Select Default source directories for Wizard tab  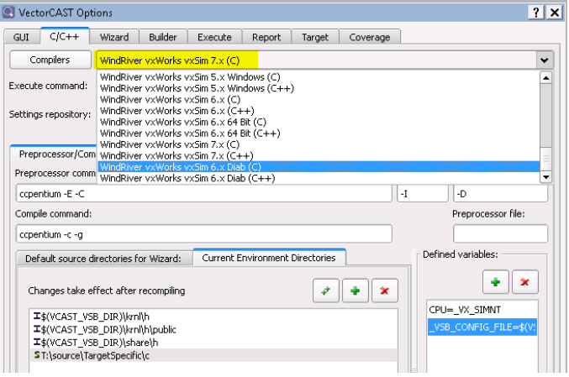[104, 259]
